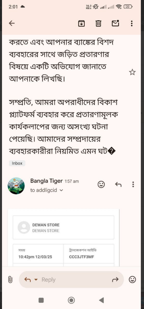The height and width of the screenshot is (309, 144).
Task: Open emoji picker at bottom right
Action: (132, 280)
